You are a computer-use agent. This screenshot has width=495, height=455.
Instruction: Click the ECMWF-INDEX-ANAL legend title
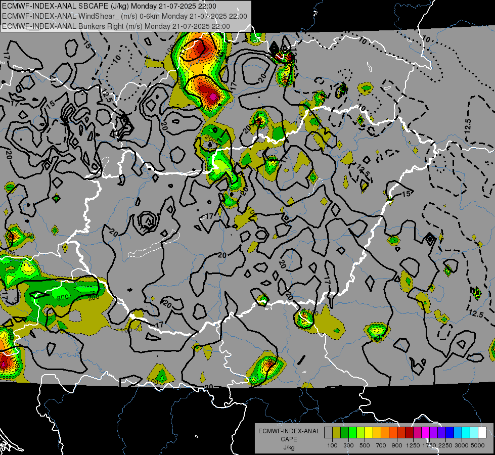click(289, 431)
